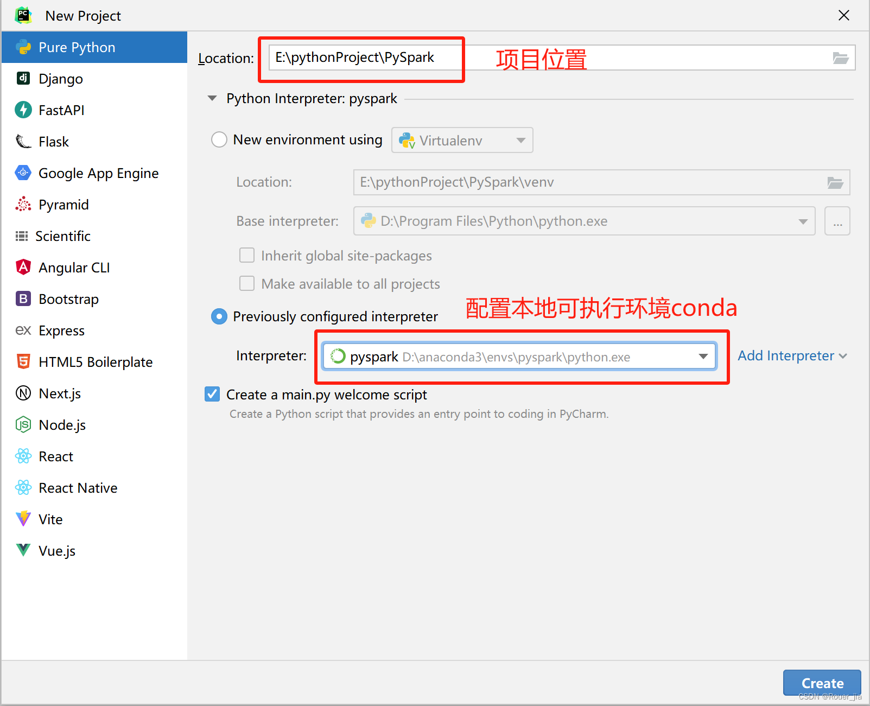Viewport: 870px width, 706px height.
Task: Click the project Location text field
Action: [562, 58]
